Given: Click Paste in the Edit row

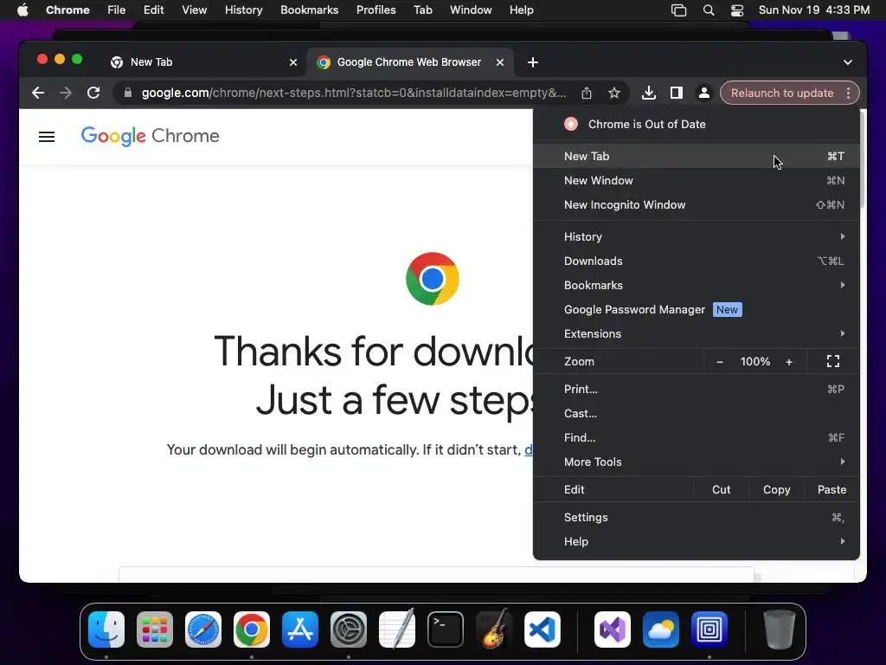Looking at the screenshot, I should (831, 490).
